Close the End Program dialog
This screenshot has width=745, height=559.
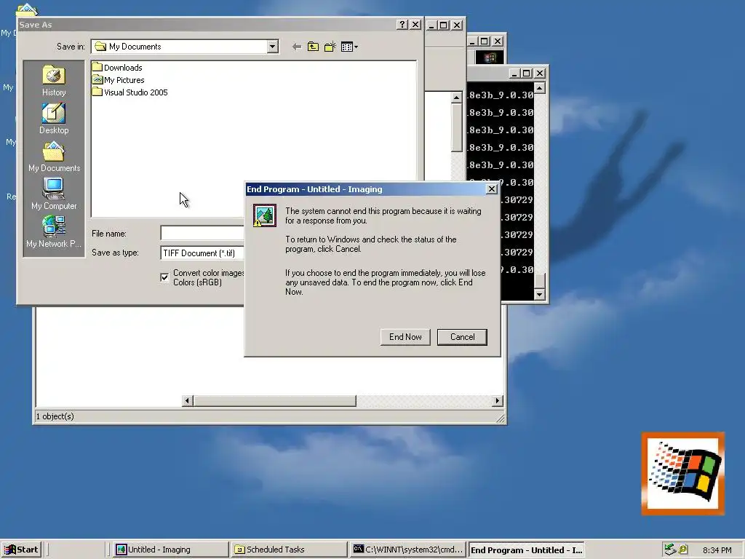[492, 189]
